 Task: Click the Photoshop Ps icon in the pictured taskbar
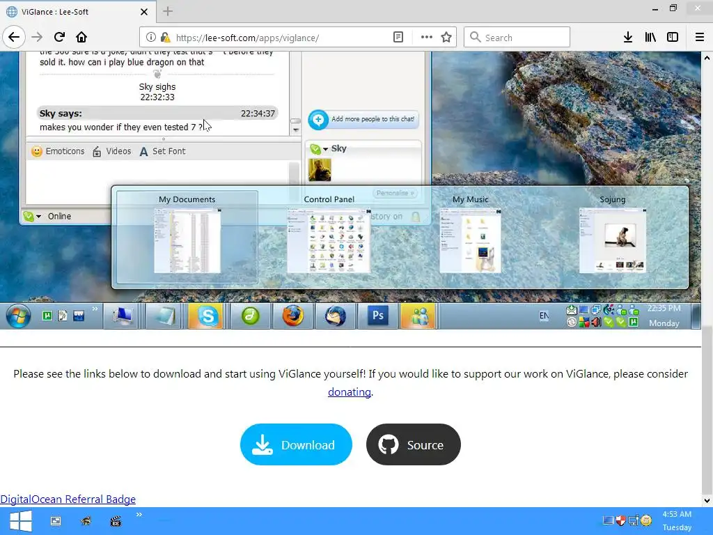pyautogui.click(x=378, y=316)
